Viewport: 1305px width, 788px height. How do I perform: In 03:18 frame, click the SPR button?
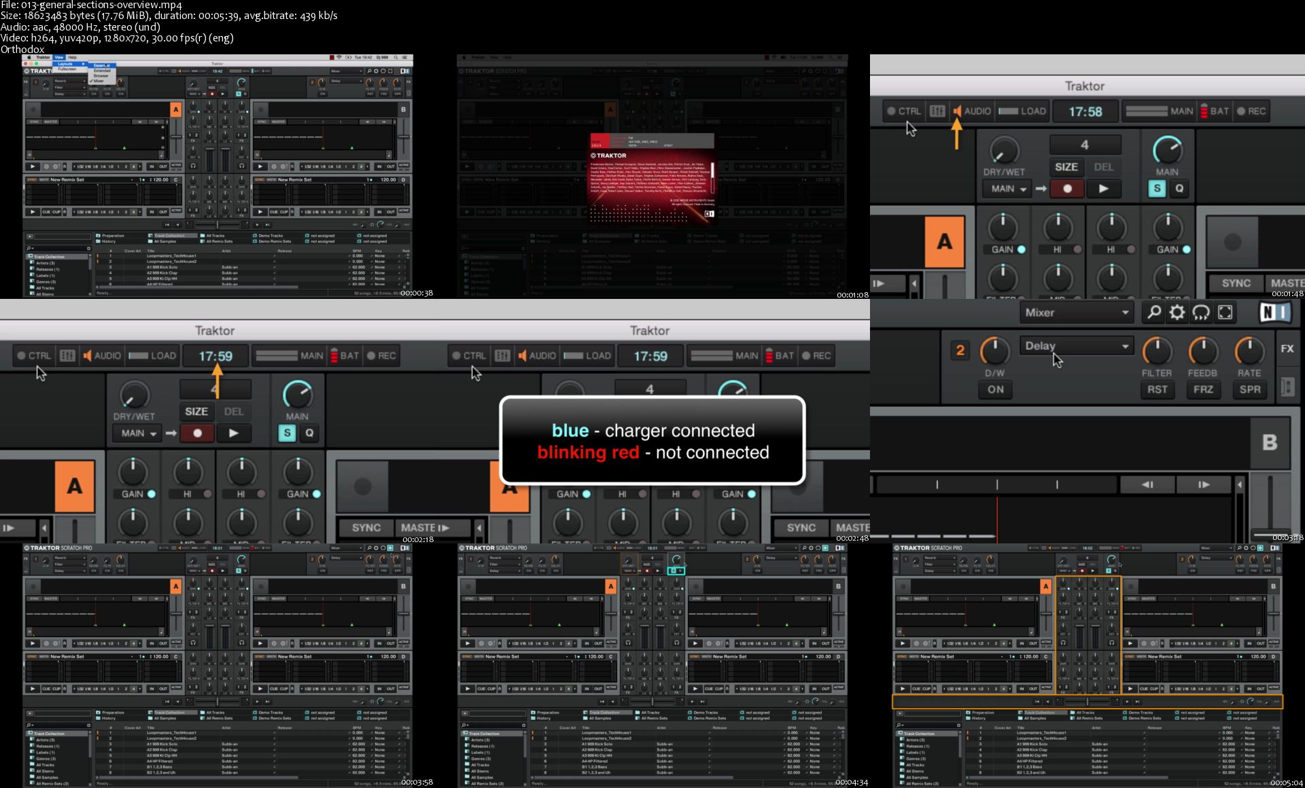(x=1249, y=389)
